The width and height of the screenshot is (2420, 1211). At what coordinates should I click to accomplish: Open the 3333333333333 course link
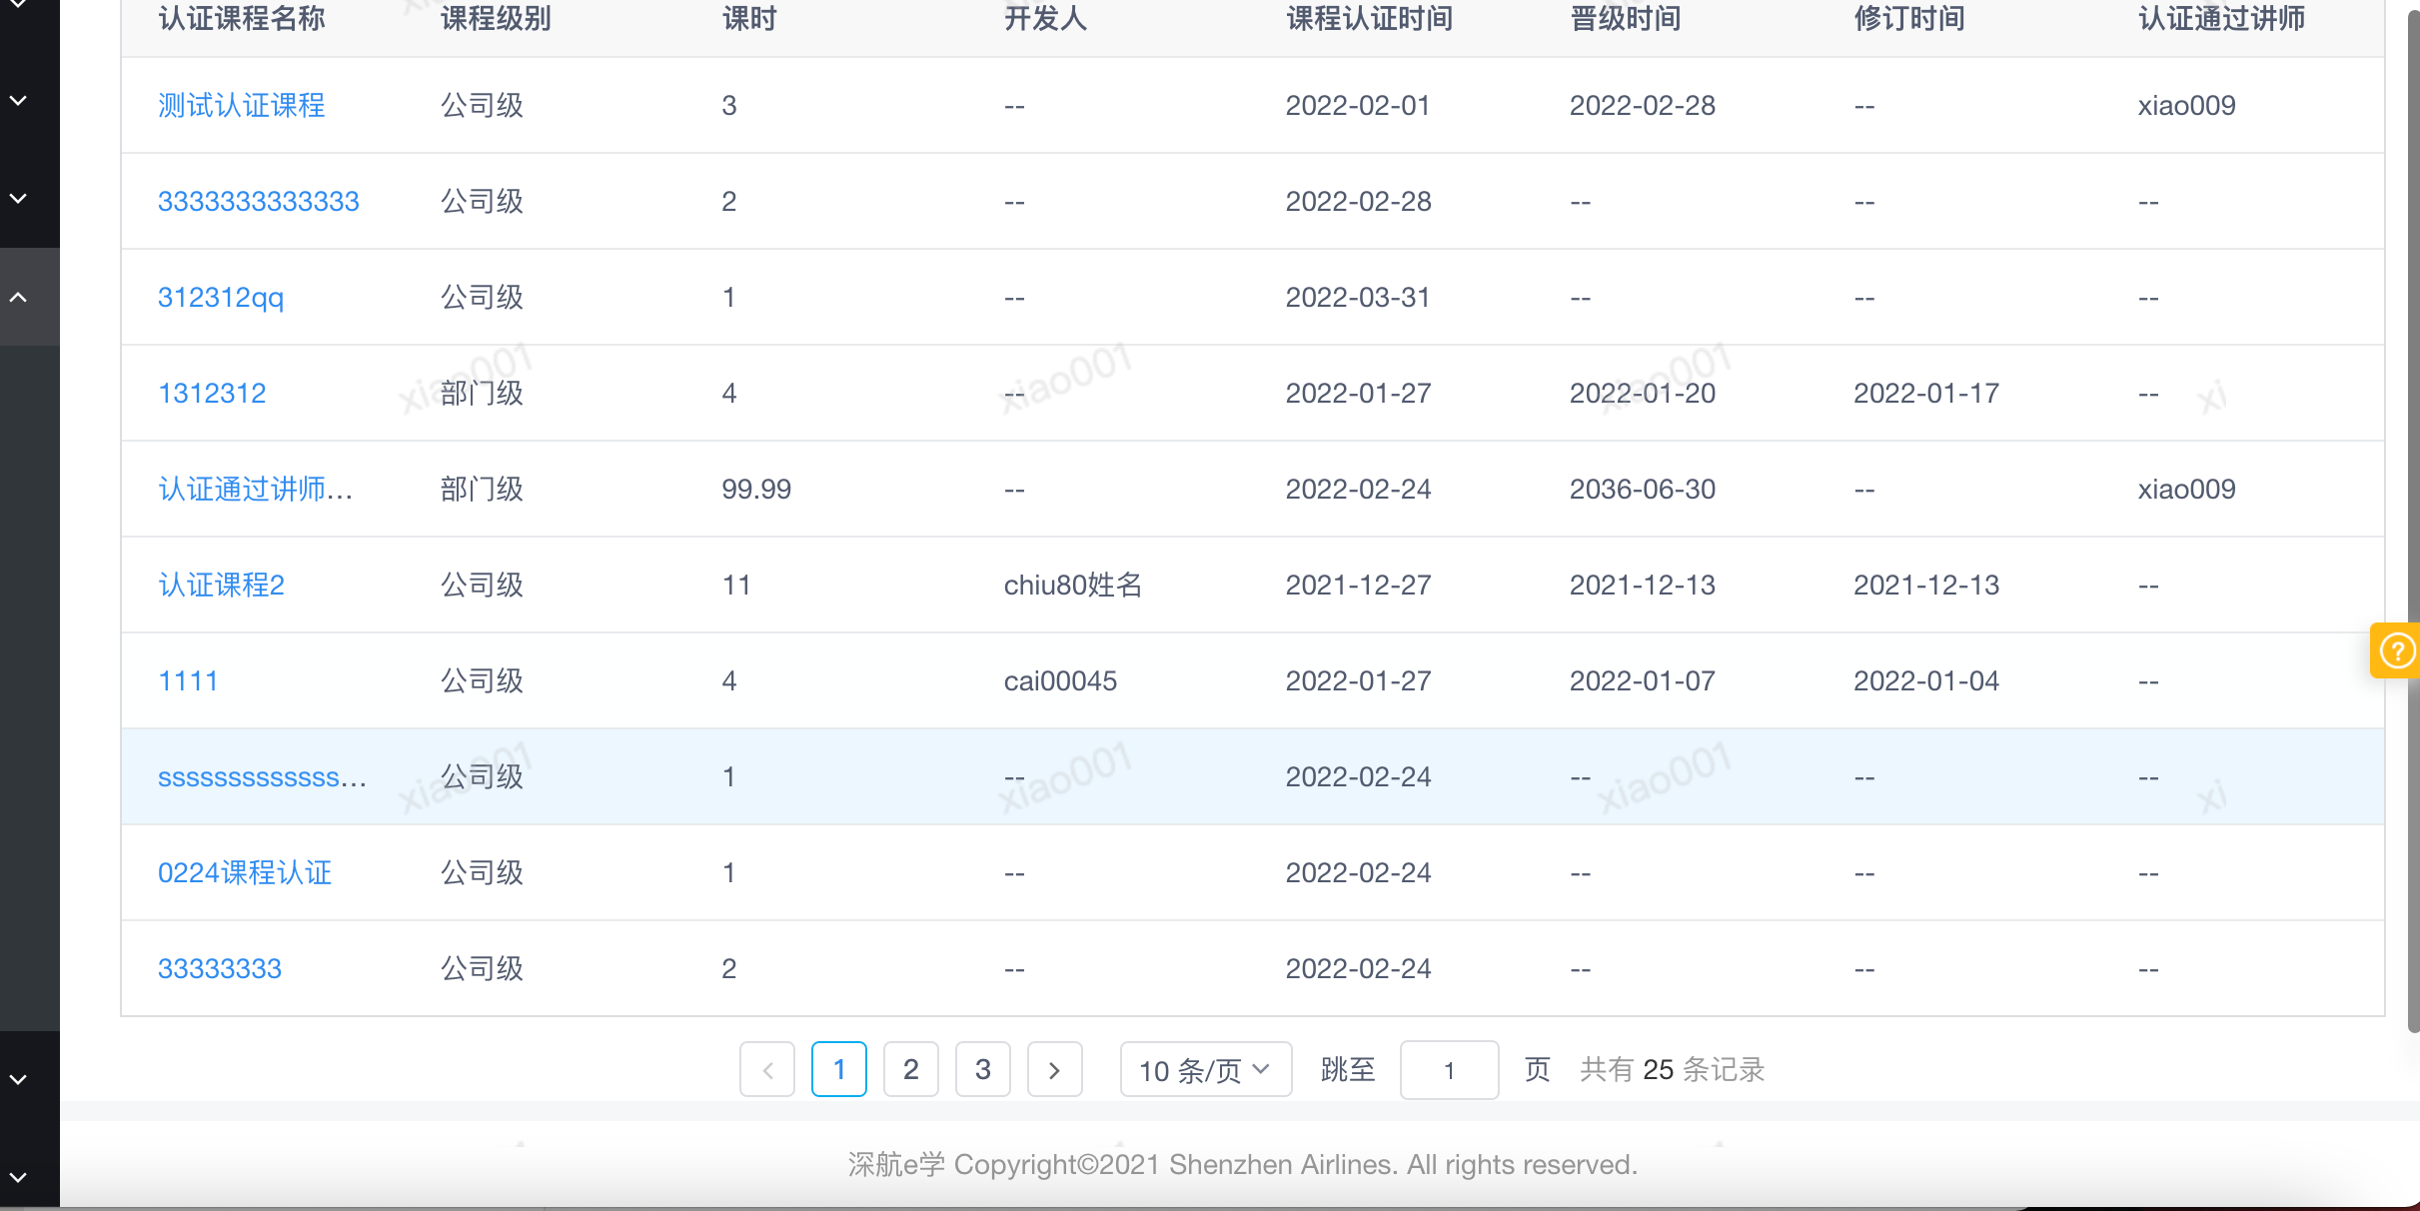point(258,201)
